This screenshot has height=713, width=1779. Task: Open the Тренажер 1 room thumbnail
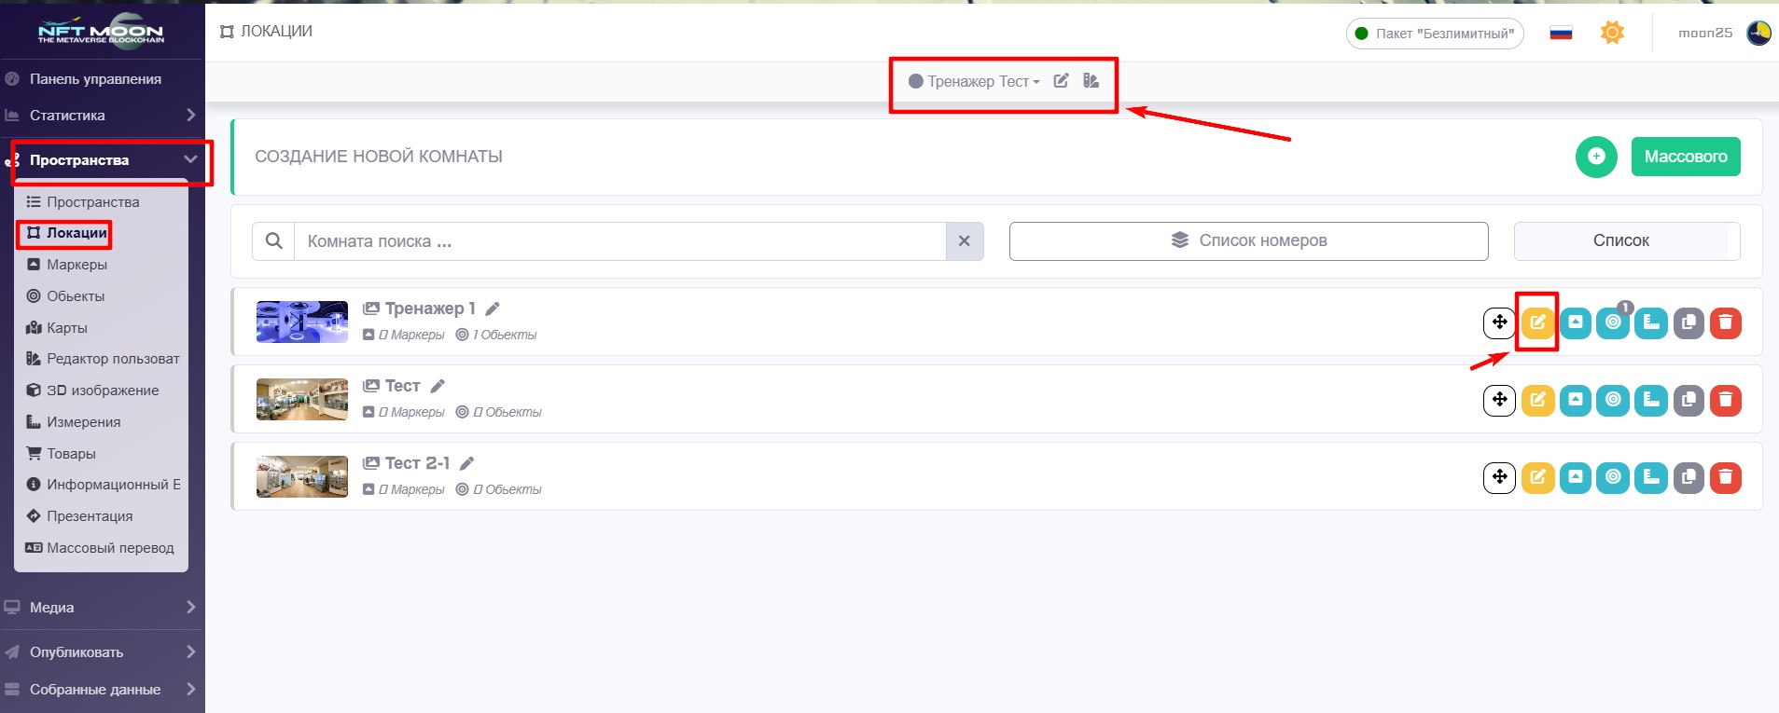[x=302, y=322]
